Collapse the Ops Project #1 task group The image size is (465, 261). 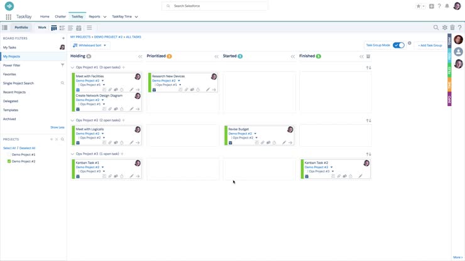(72, 67)
